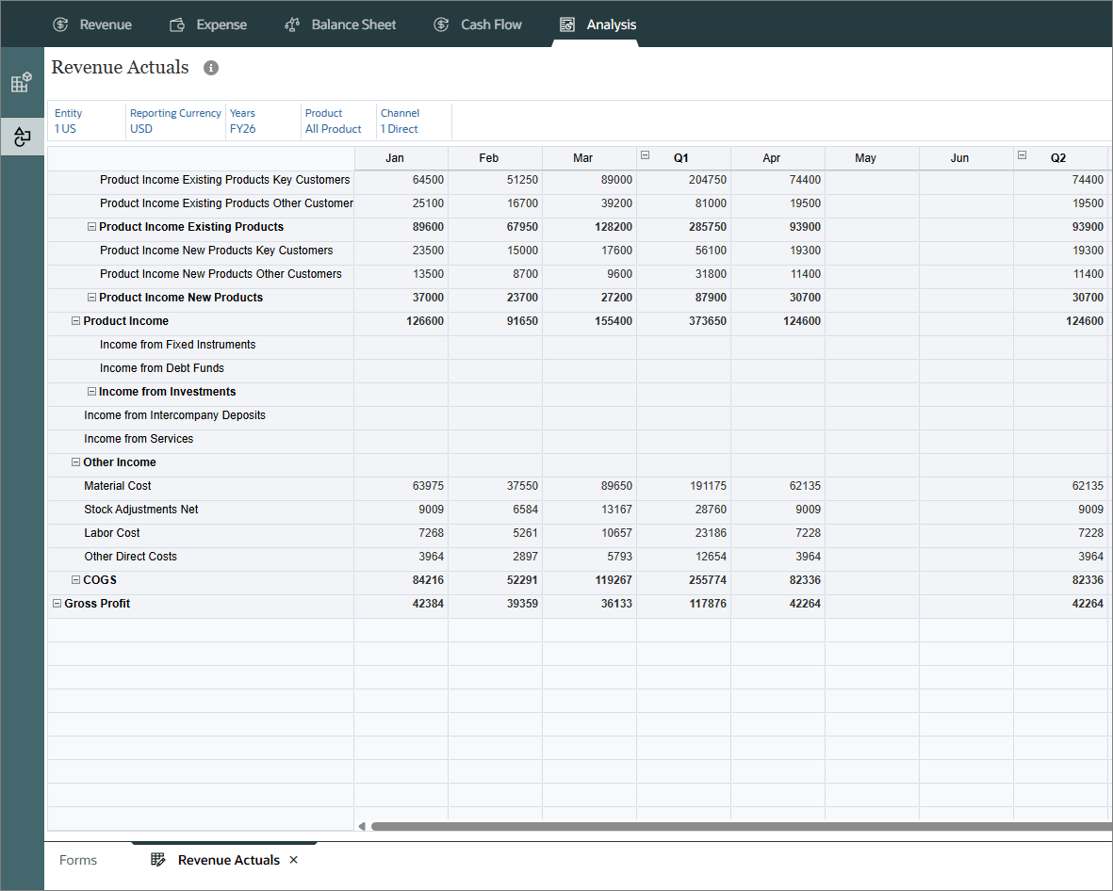Switch to the Balance Sheet tab
The height and width of the screenshot is (891, 1113).
click(340, 24)
